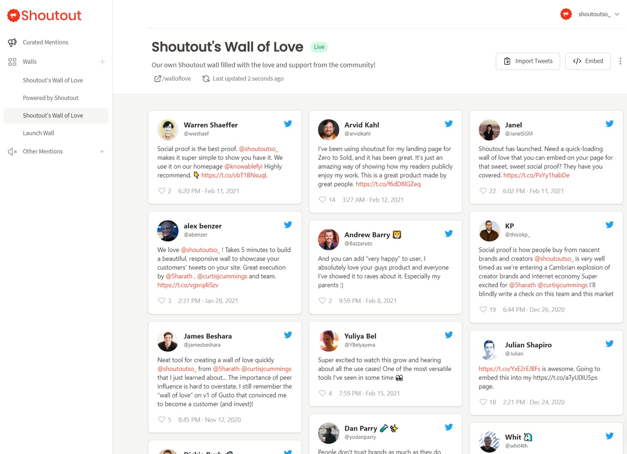Open Other Mentions in sidebar
Screen dimensions: 627x454
pos(43,152)
